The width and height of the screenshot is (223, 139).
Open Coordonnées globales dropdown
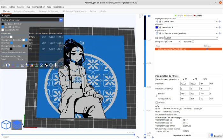168,79
